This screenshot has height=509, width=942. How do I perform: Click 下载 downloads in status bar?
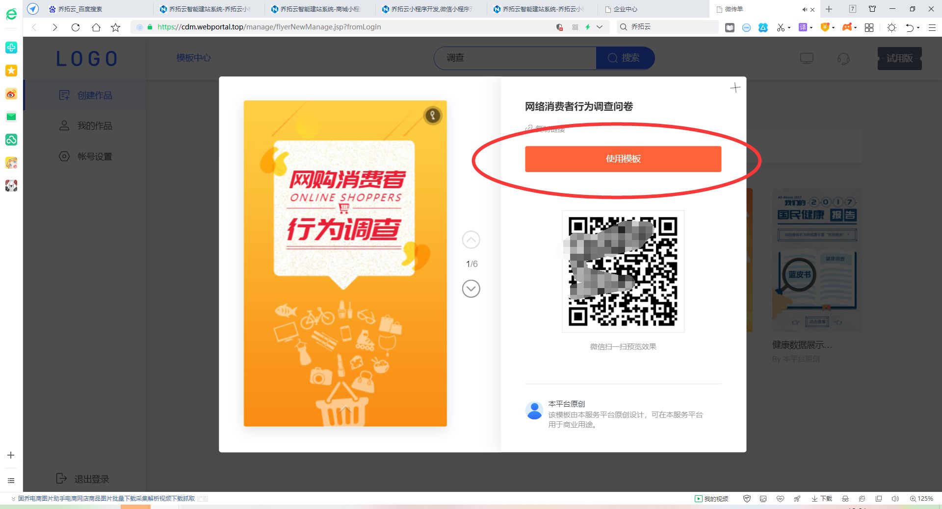822,499
